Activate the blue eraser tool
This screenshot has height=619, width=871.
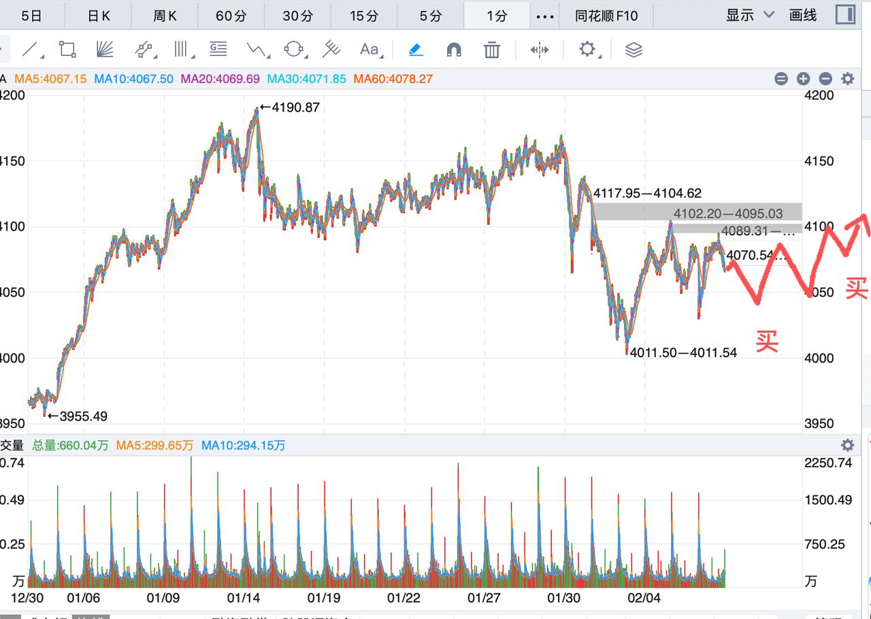click(x=416, y=49)
